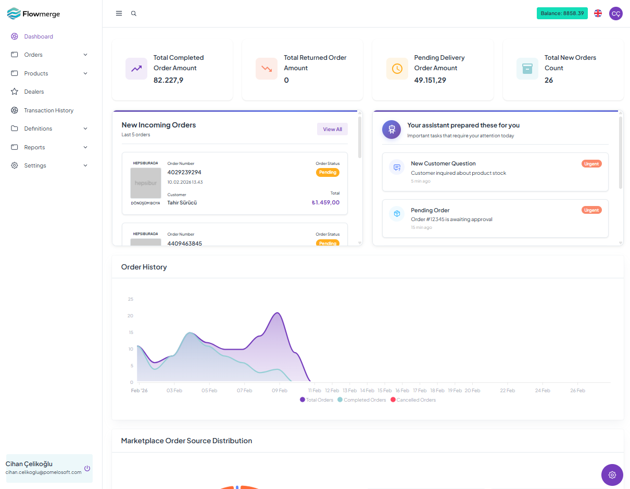The height and width of the screenshot is (489, 630).
Task: Open search with the magnifier icon
Action: tap(134, 14)
